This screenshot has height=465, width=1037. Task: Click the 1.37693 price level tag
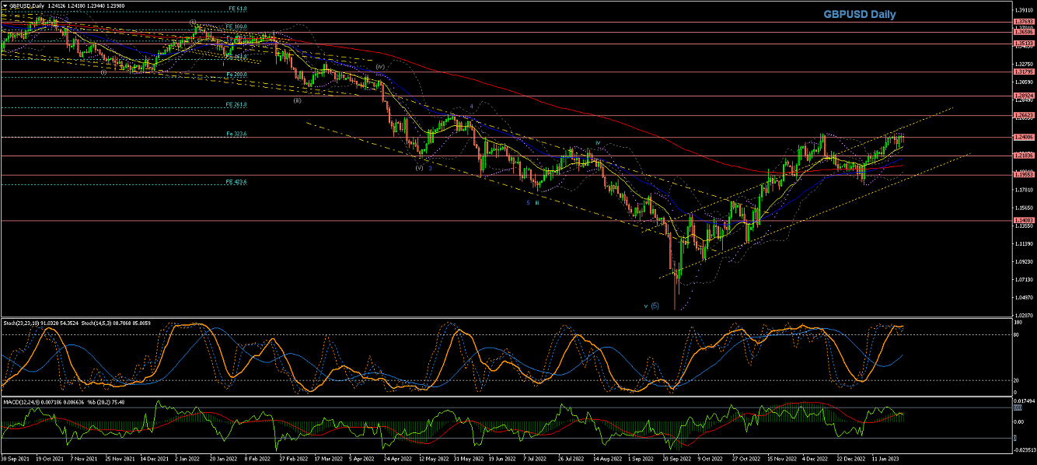coord(1023,23)
